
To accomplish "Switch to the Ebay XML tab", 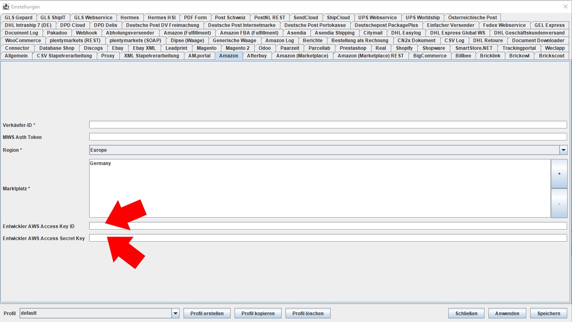I will 144,48.
